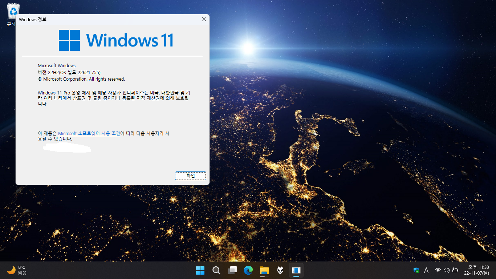Click the Windows 정보 title bar text
496x279 pixels.
pyautogui.click(x=33, y=19)
